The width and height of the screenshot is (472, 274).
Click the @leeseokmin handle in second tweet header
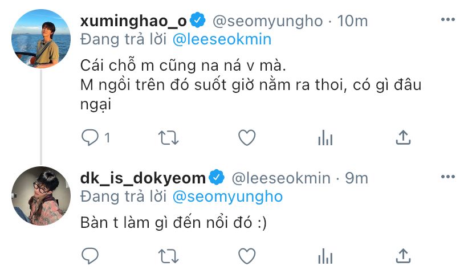click(280, 178)
